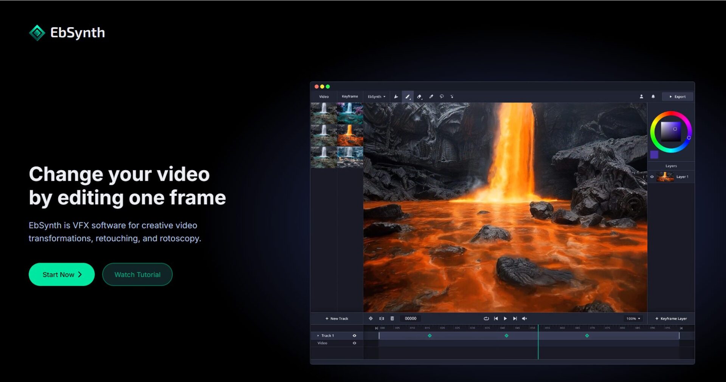Open the 100% zoom dropdown
Viewport: 726px width, 382px height.
click(633, 319)
